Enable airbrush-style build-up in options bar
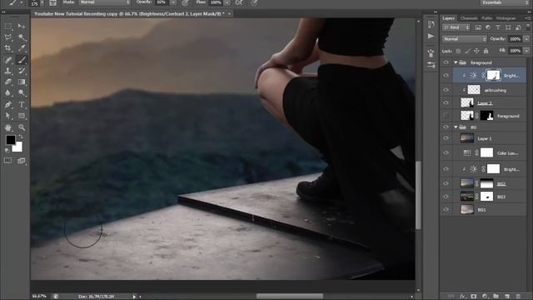 (x=239, y=2)
